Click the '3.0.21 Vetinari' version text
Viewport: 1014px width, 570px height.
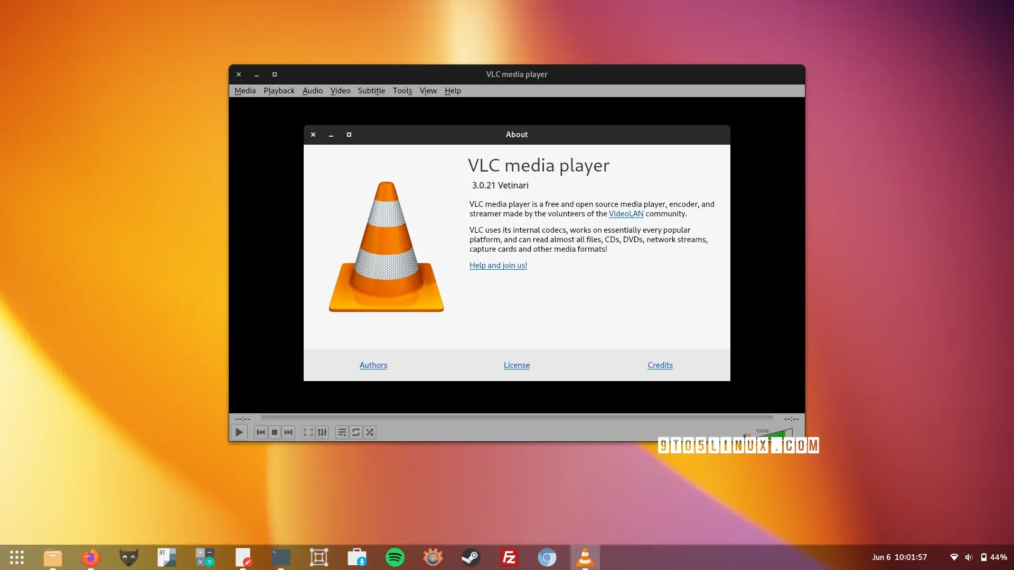point(500,185)
